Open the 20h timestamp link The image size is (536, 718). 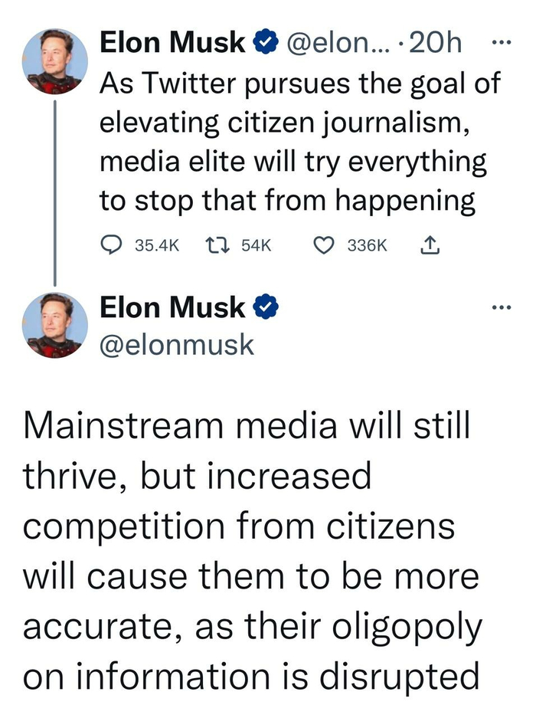(x=436, y=44)
